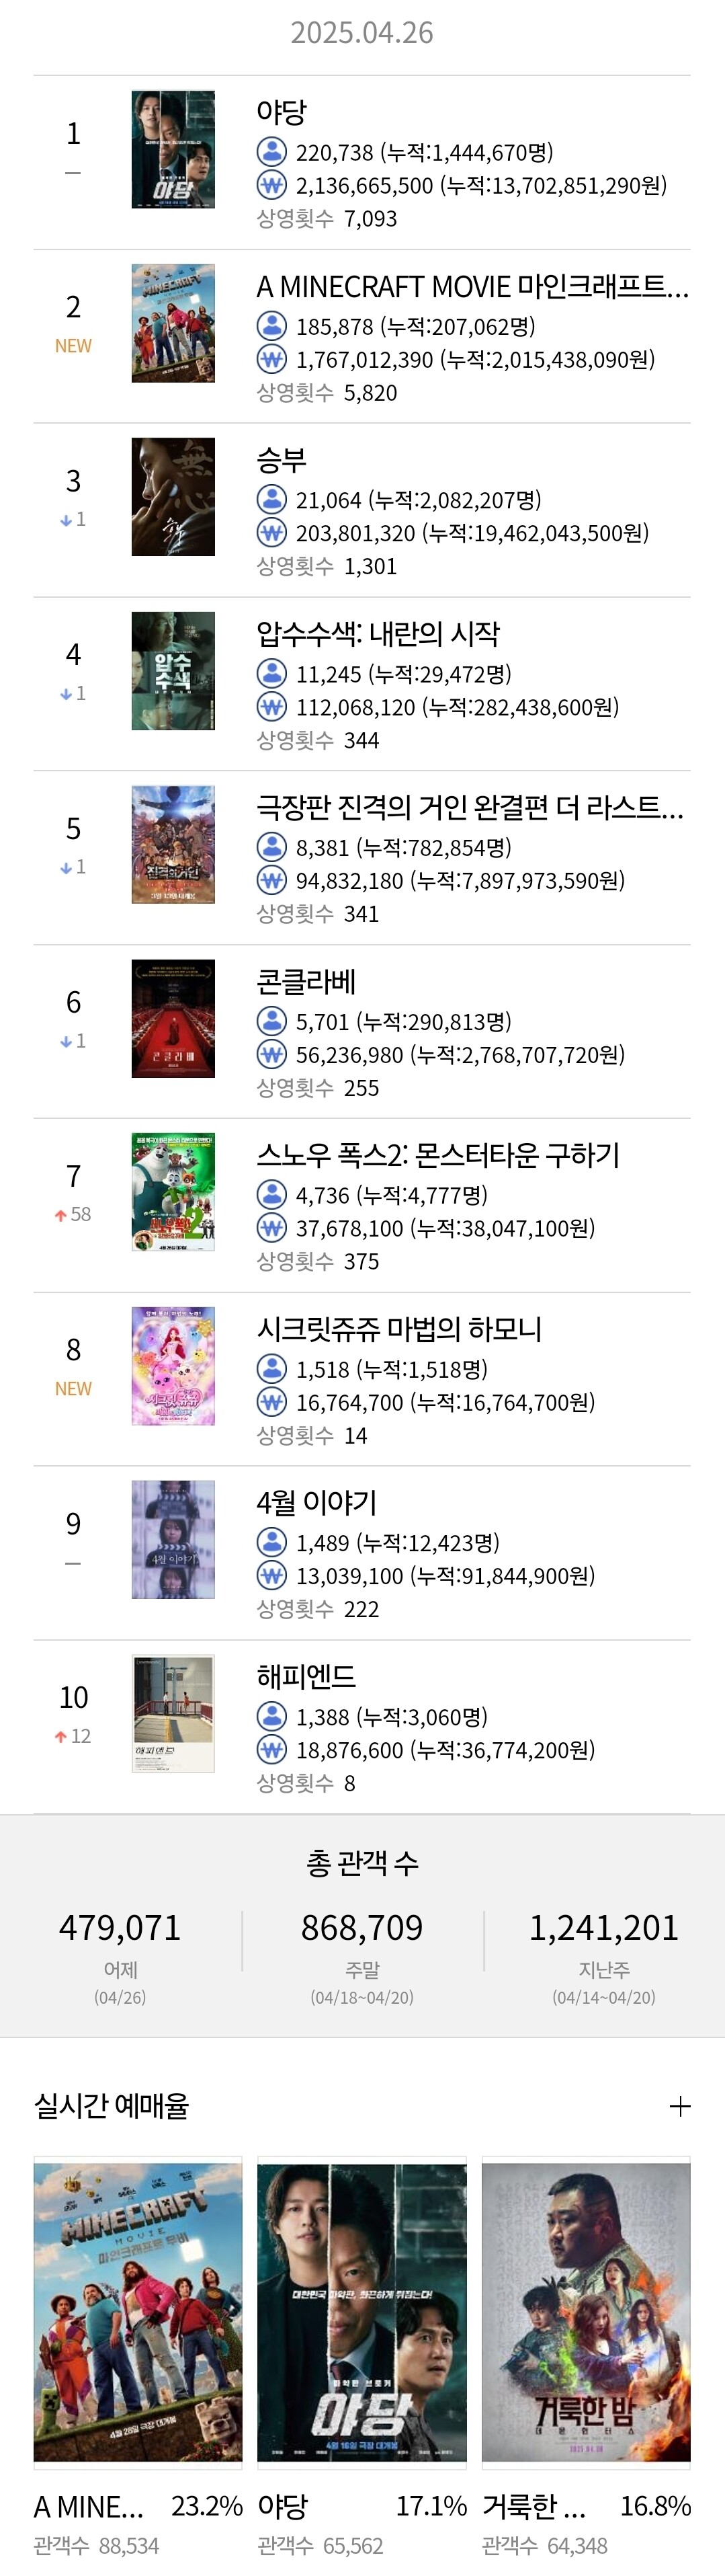Viewport: 725px width, 2576px height.
Task: View the 지난주 total audience 1,241,201 figure
Action: [x=604, y=1927]
